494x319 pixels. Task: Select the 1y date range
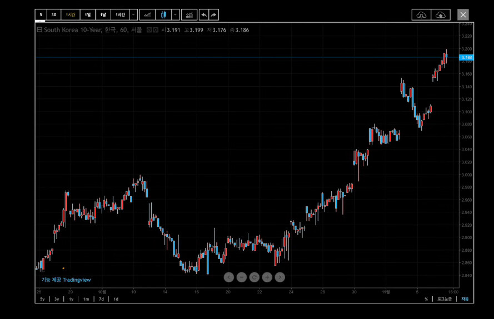[71, 299]
